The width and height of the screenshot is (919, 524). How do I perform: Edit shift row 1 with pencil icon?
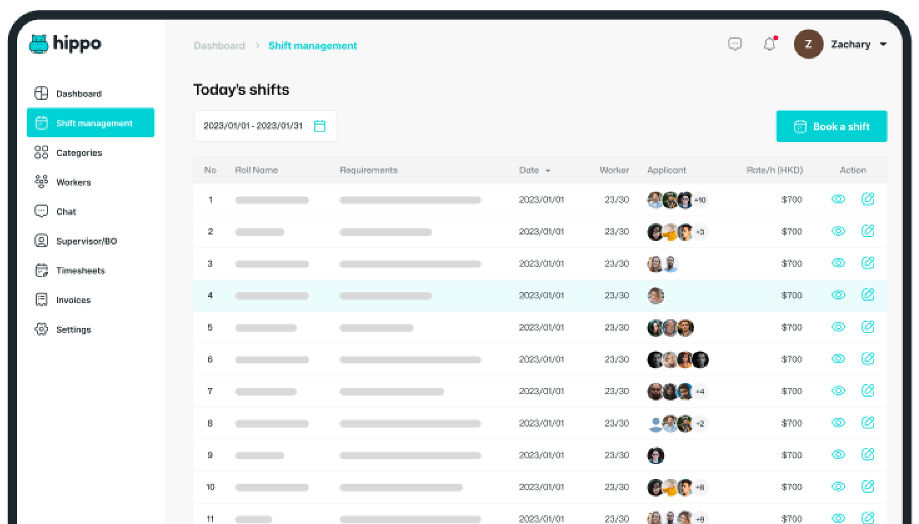pyautogui.click(x=868, y=199)
